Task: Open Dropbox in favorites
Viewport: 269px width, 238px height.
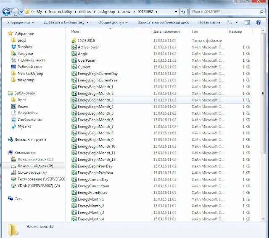Action: [x=25, y=47]
